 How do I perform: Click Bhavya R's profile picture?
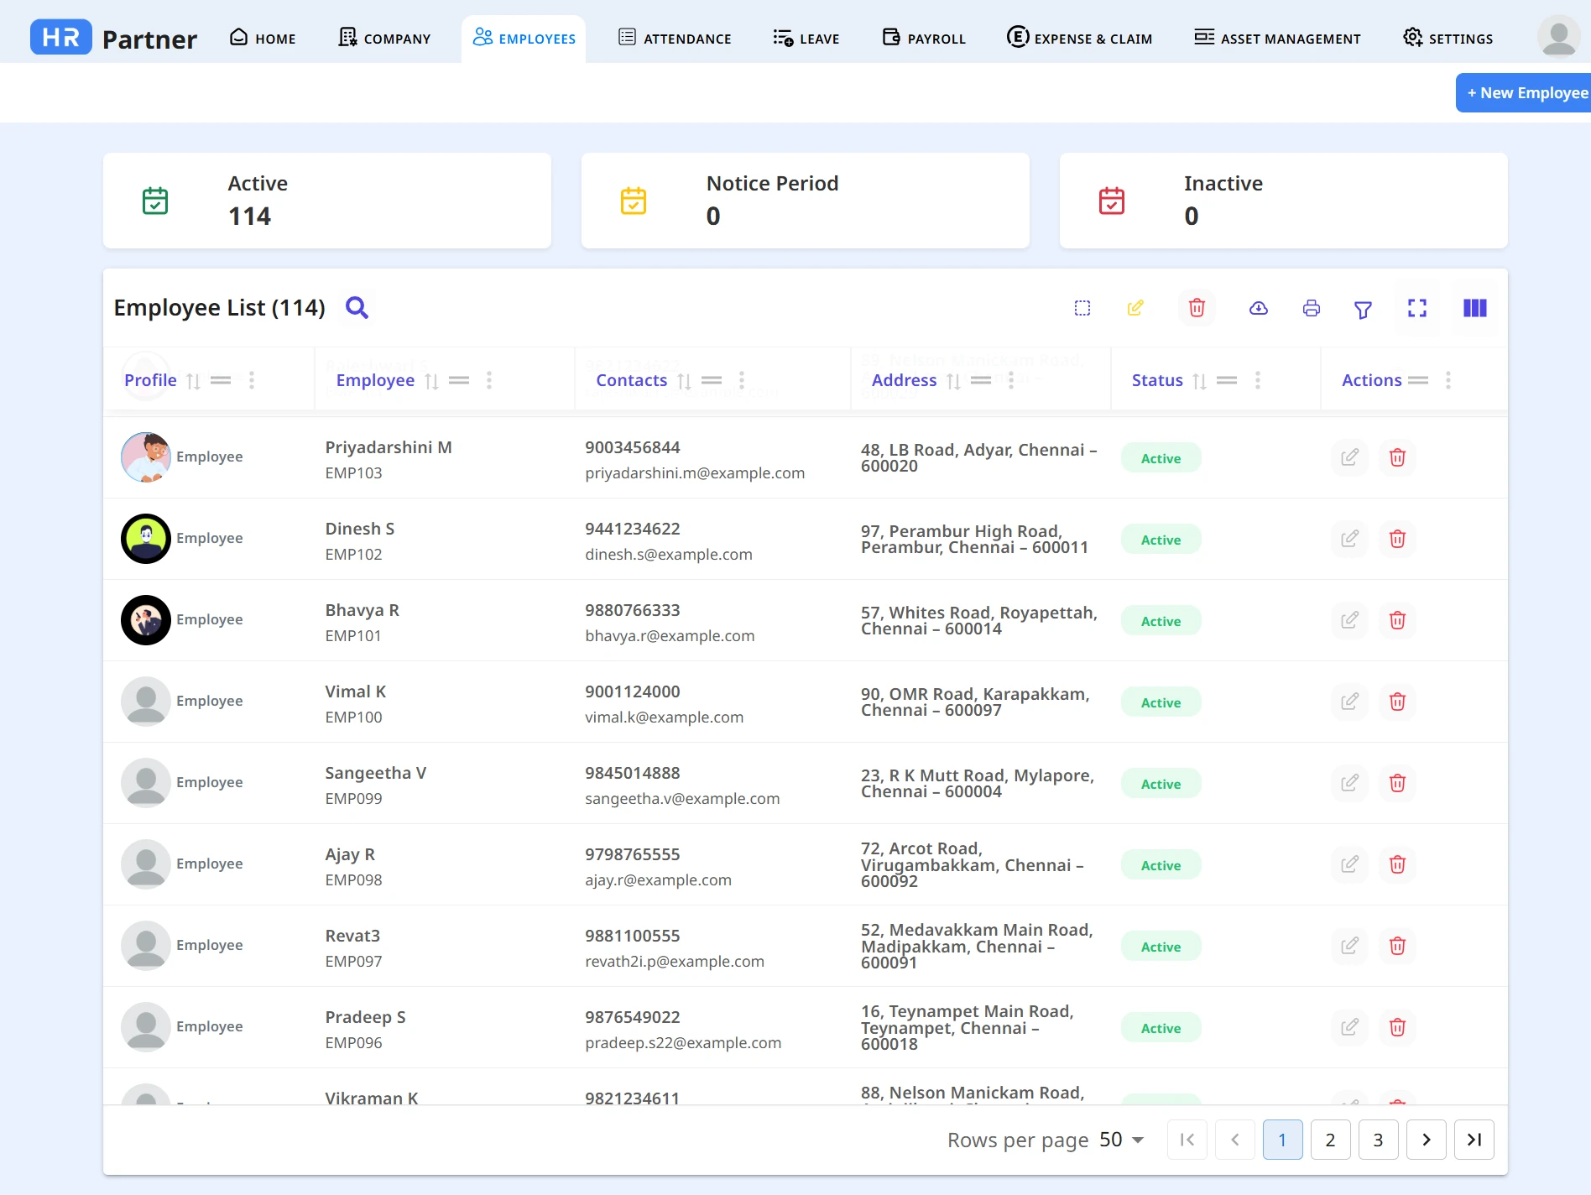click(146, 620)
